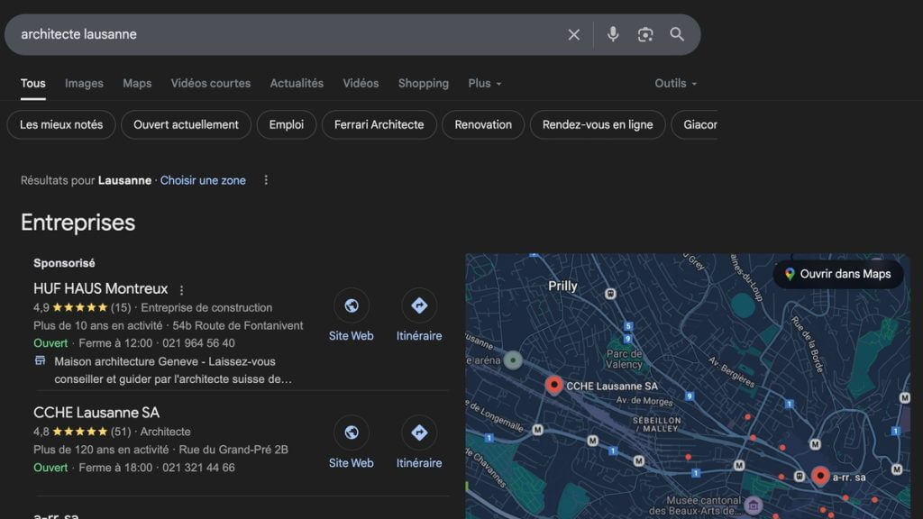This screenshot has width=923, height=519.
Task: Click the Sponsorisé label
Action: tap(64, 263)
